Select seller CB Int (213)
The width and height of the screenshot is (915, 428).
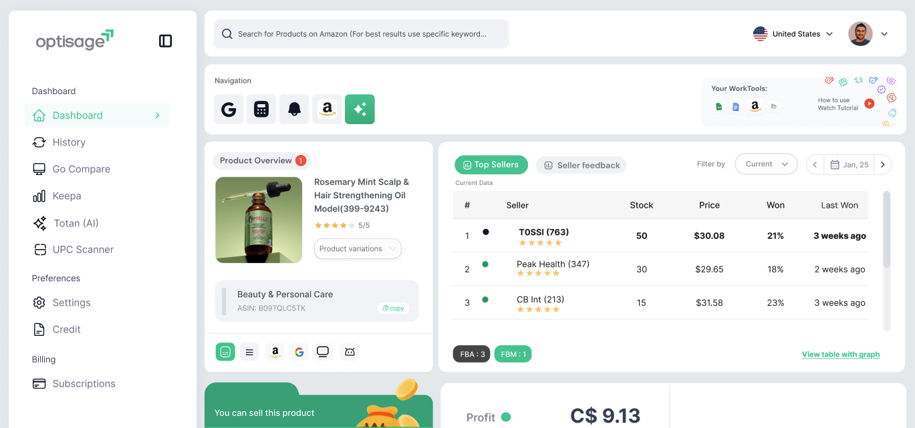point(541,300)
